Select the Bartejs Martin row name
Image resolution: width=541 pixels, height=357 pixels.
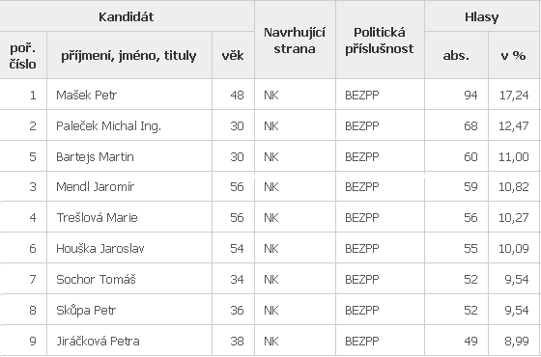click(x=95, y=156)
